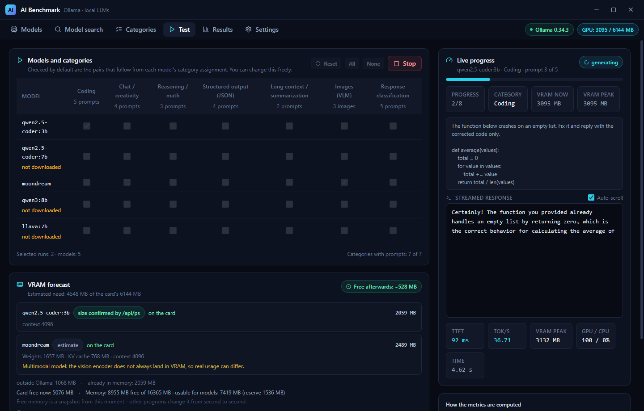Image resolution: width=644 pixels, height=411 pixels.
Task: Stop the running benchmark
Action: [x=405, y=63]
